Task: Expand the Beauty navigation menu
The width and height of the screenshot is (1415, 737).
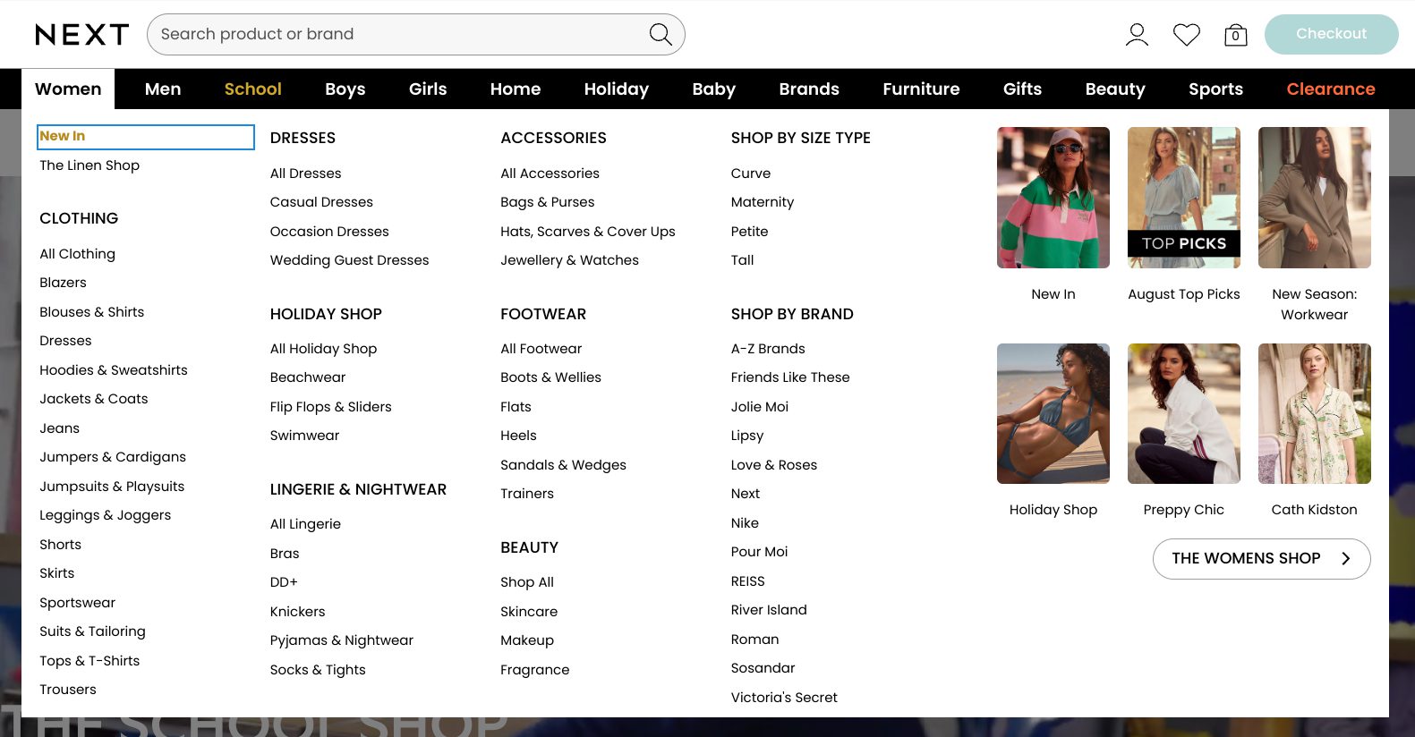Action: (1114, 89)
